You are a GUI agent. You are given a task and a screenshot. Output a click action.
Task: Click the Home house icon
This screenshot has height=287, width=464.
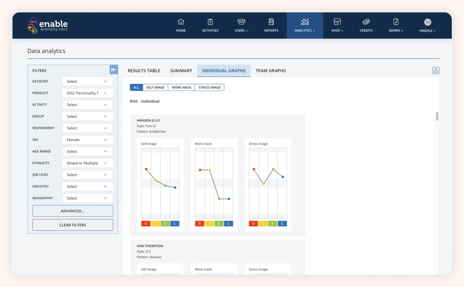(x=181, y=22)
